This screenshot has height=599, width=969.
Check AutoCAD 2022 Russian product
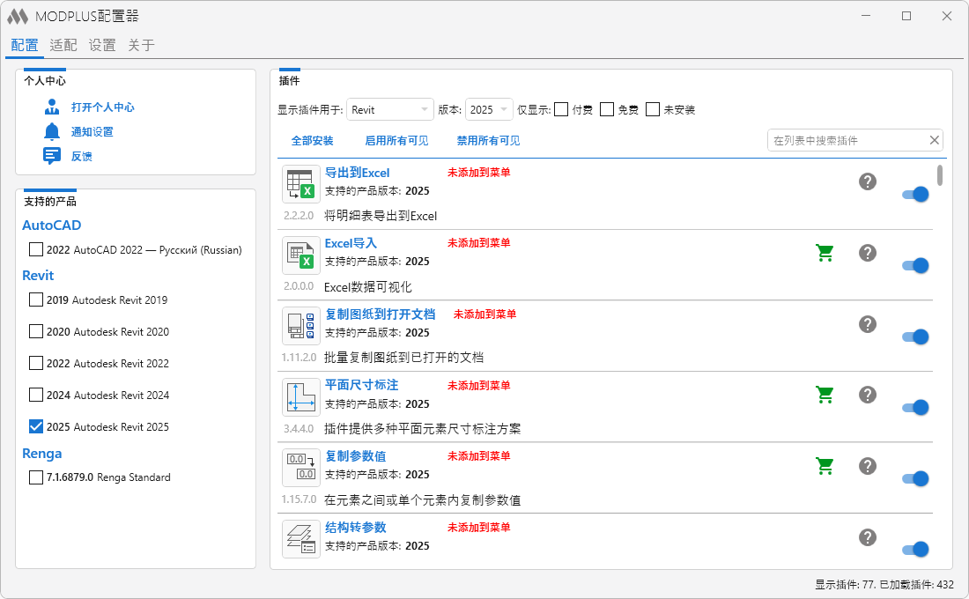36,249
